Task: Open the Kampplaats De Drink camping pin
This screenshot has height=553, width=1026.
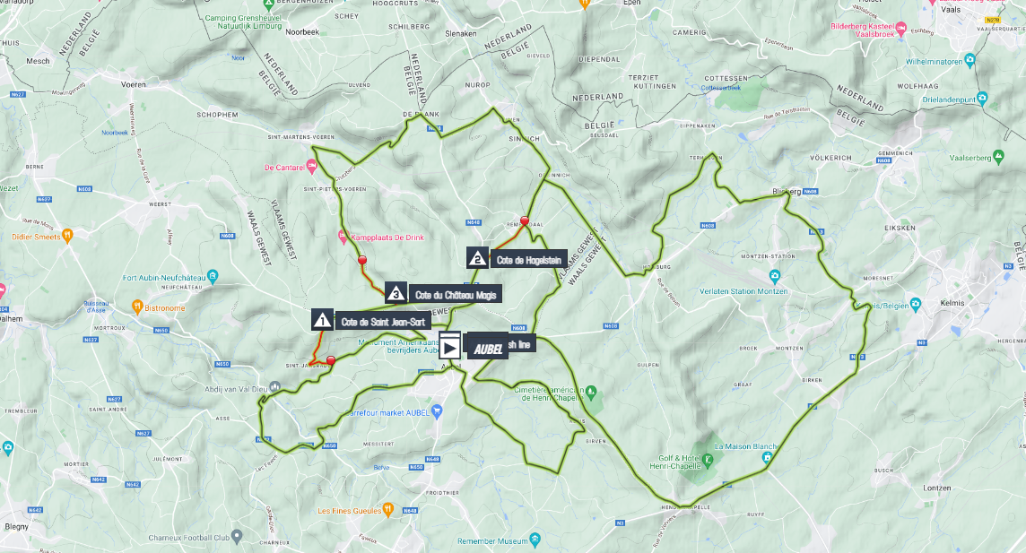Action: click(343, 236)
